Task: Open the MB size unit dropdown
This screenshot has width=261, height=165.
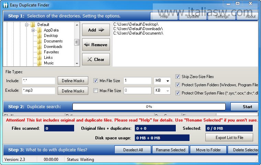Action: coord(168,81)
